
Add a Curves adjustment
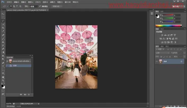tap(168, 35)
